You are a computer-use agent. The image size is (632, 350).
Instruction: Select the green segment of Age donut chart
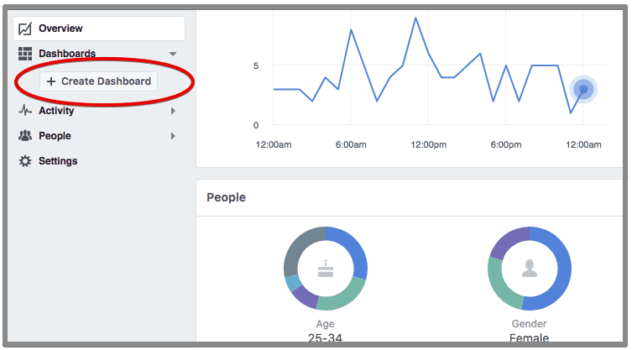342,296
